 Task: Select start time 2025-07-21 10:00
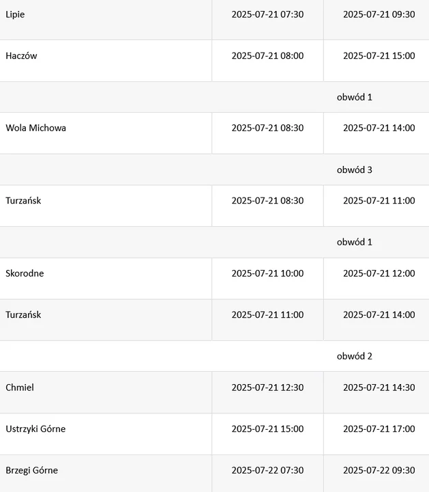point(267,273)
